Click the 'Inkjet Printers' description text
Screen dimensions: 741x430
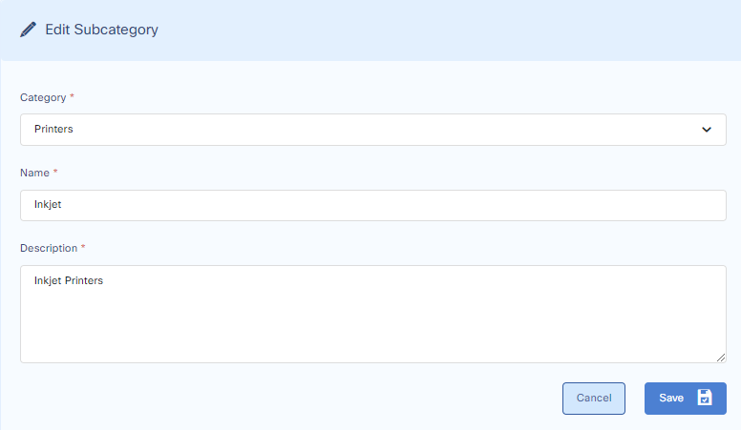click(x=69, y=281)
